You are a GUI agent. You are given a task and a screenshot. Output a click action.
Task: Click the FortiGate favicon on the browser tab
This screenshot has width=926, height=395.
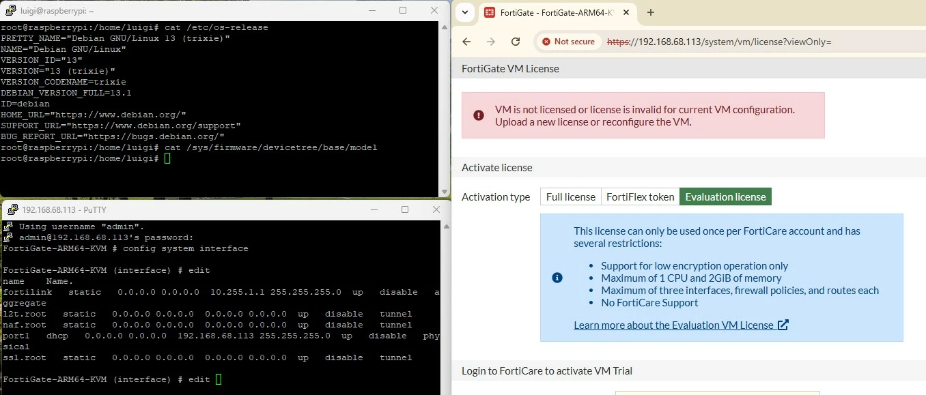[490, 12]
